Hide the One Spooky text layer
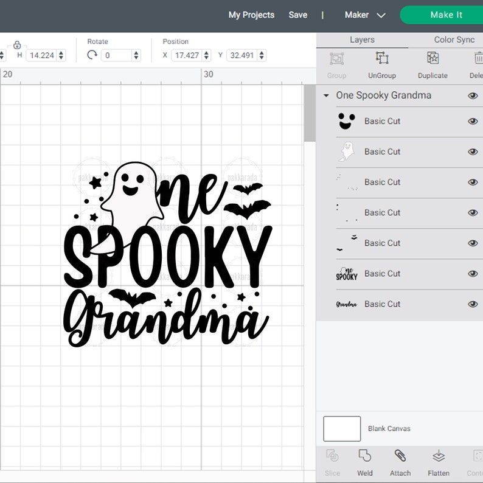This screenshot has width=483, height=483. pos(473,274)
